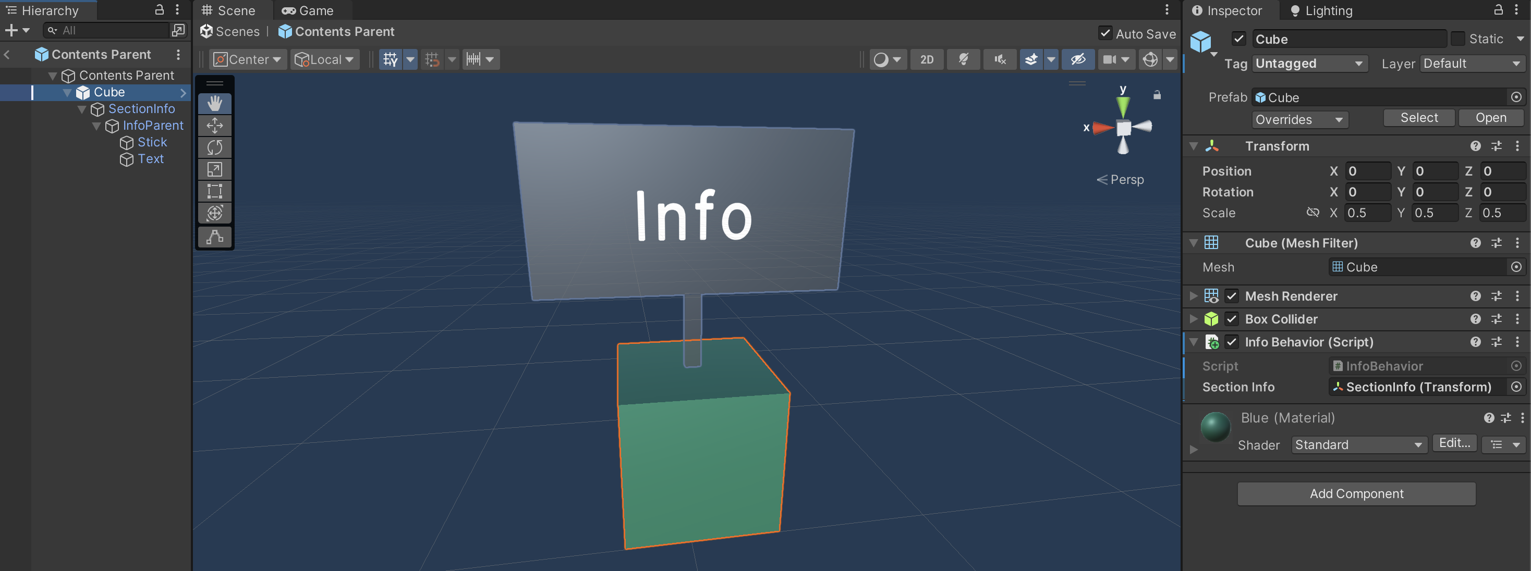Toggle hidden objects visibility in scene
Viewport: 1531px width, 571px height.
click(1077, 59)
